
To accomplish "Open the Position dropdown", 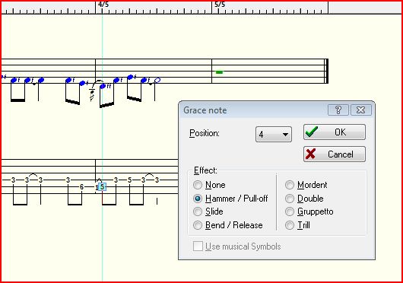I will pos(274,135).
